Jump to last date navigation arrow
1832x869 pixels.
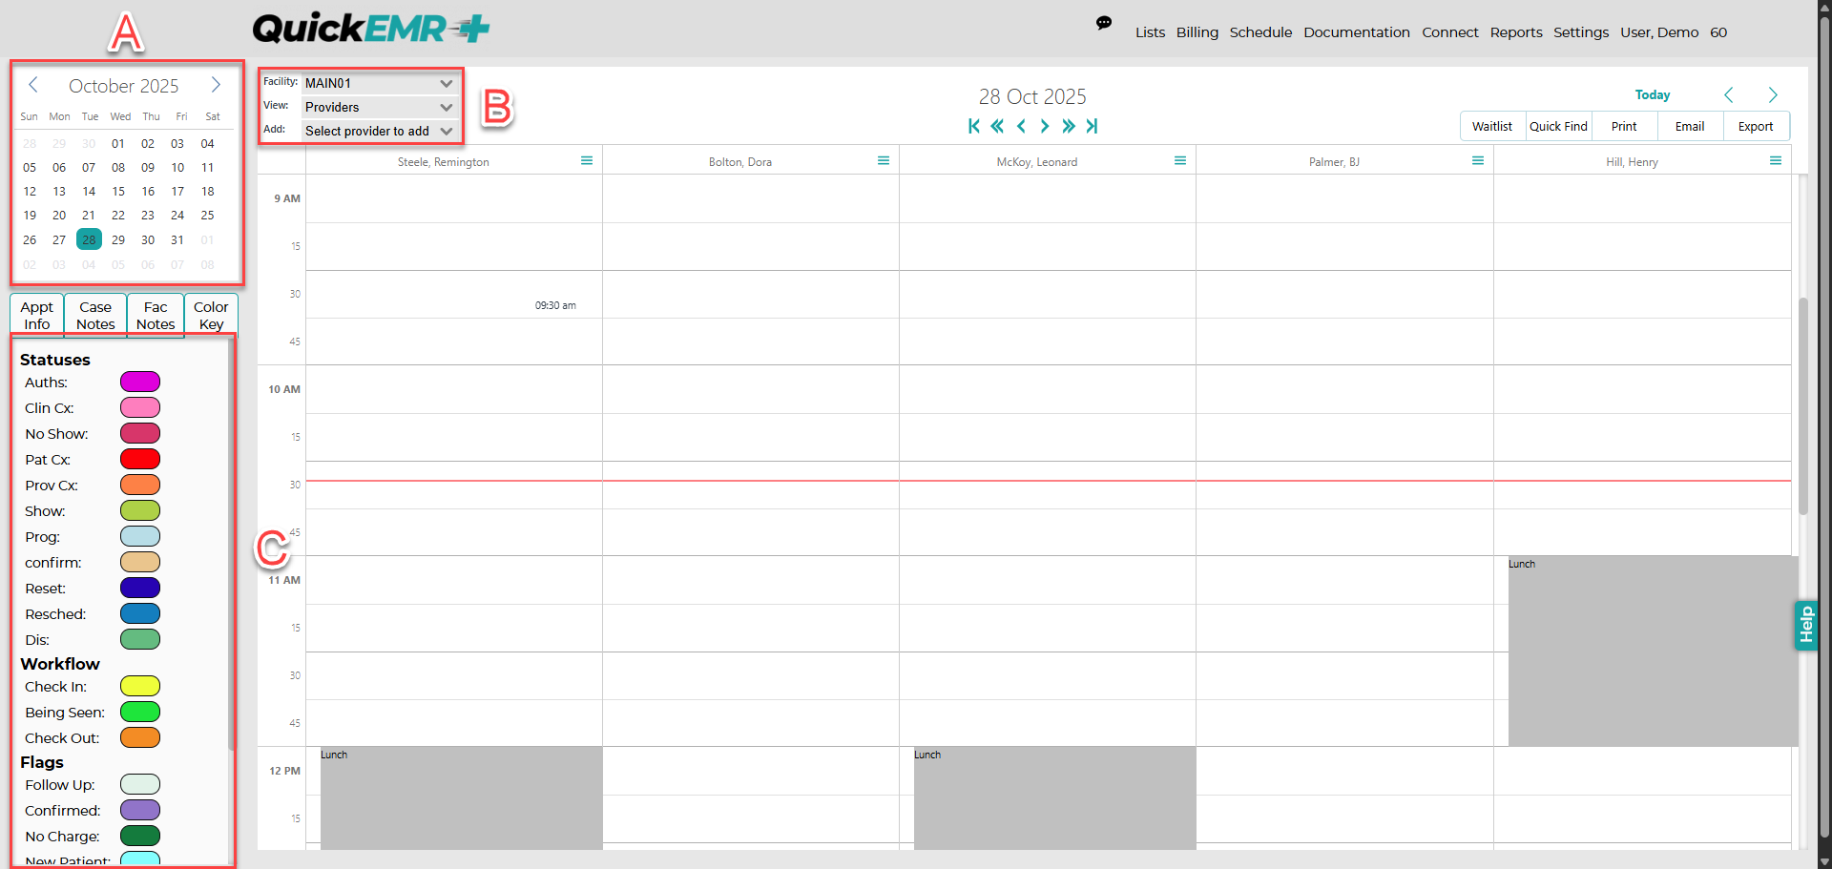point(1092,126)
